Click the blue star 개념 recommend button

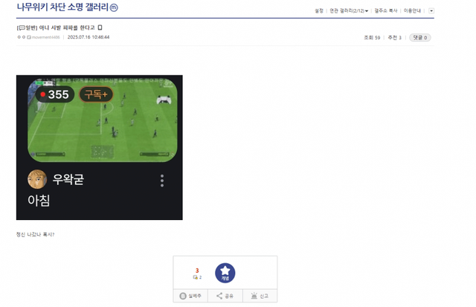pos(225,273)
